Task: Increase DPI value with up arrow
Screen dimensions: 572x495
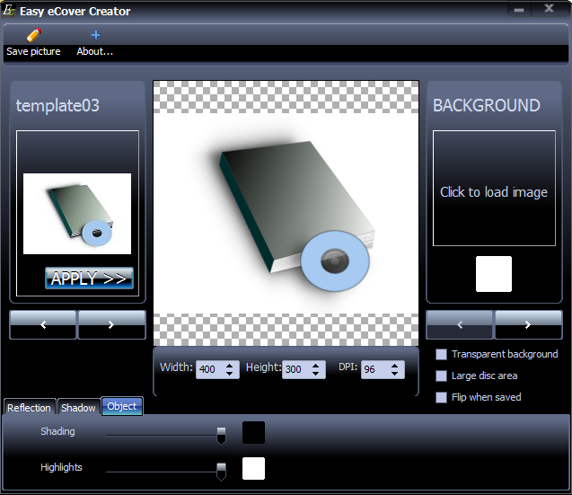Action: click(395, 366)
